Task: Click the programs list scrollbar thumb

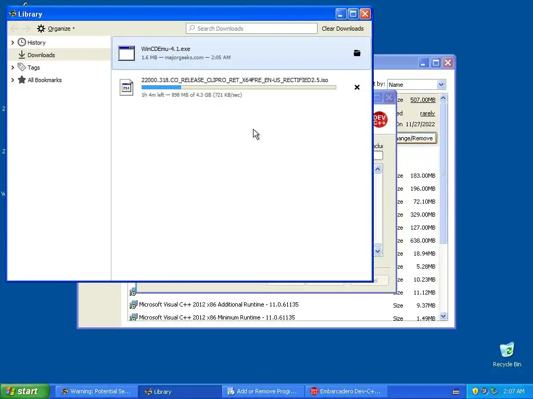Action: click(x=443, y=173)
